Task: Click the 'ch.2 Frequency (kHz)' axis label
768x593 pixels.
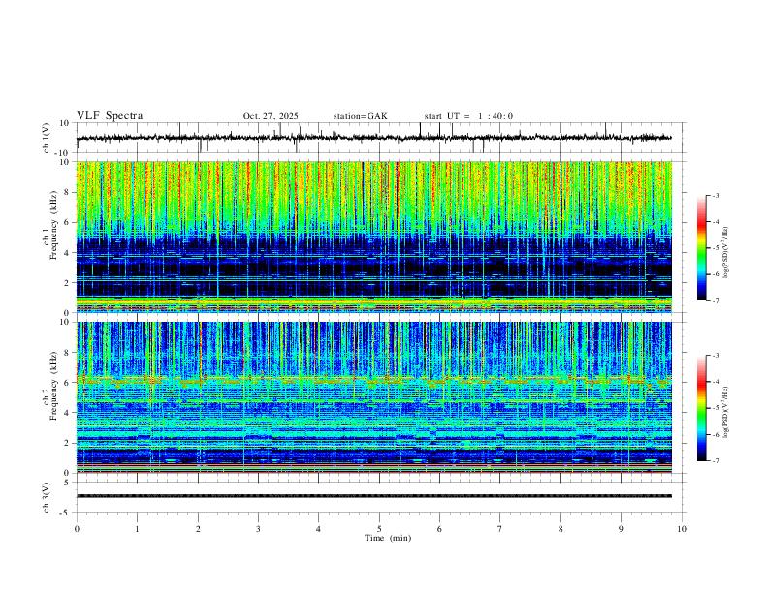Action: coord(50,387)
